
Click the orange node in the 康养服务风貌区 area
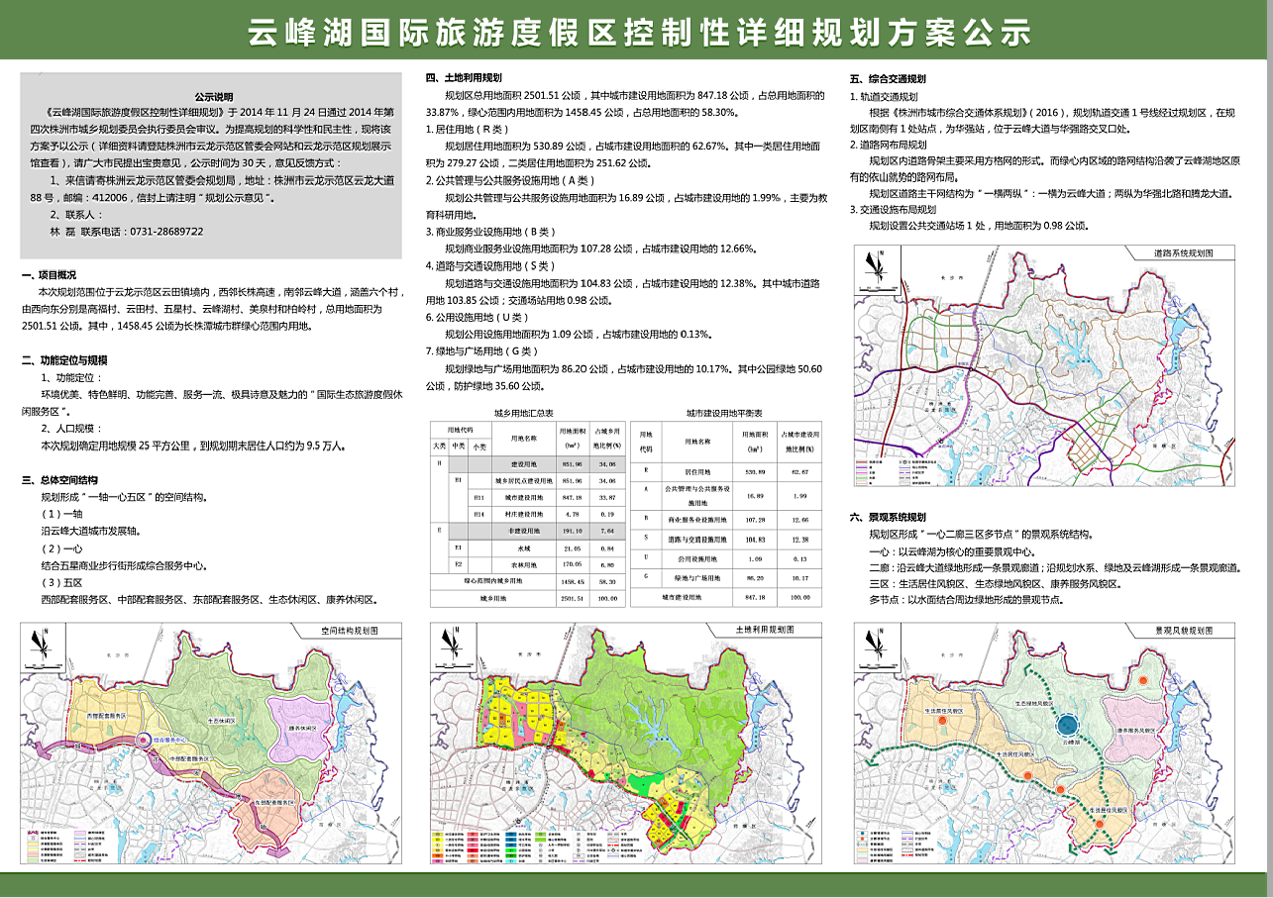pos(1142,682)
